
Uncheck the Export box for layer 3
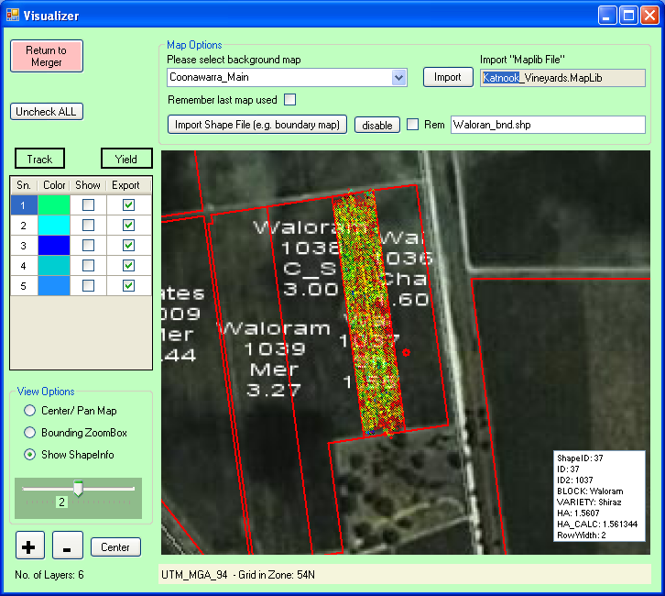(x=129, y=246)
